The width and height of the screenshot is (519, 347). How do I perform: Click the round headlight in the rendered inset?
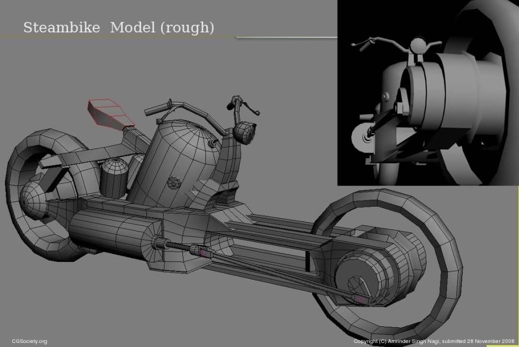click(417, 47)
